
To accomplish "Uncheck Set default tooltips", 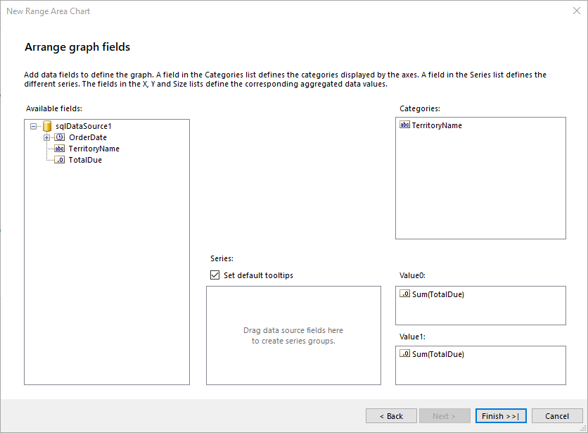I will pyautogui.click(x=215, y=275).
